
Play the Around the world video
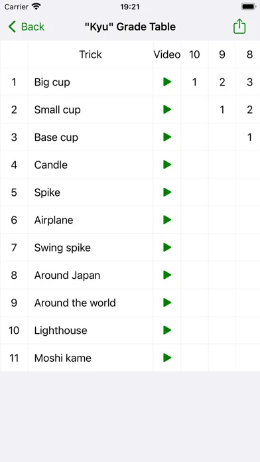(167, 303)
